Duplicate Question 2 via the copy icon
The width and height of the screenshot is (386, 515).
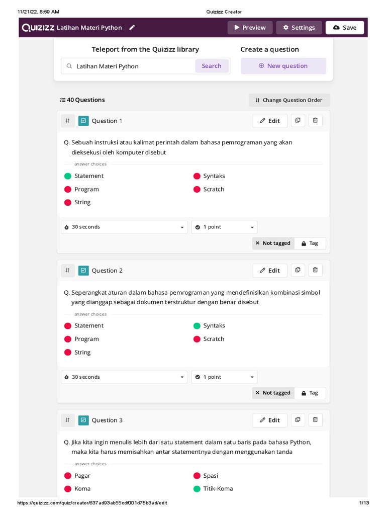(x=298, y=271)
